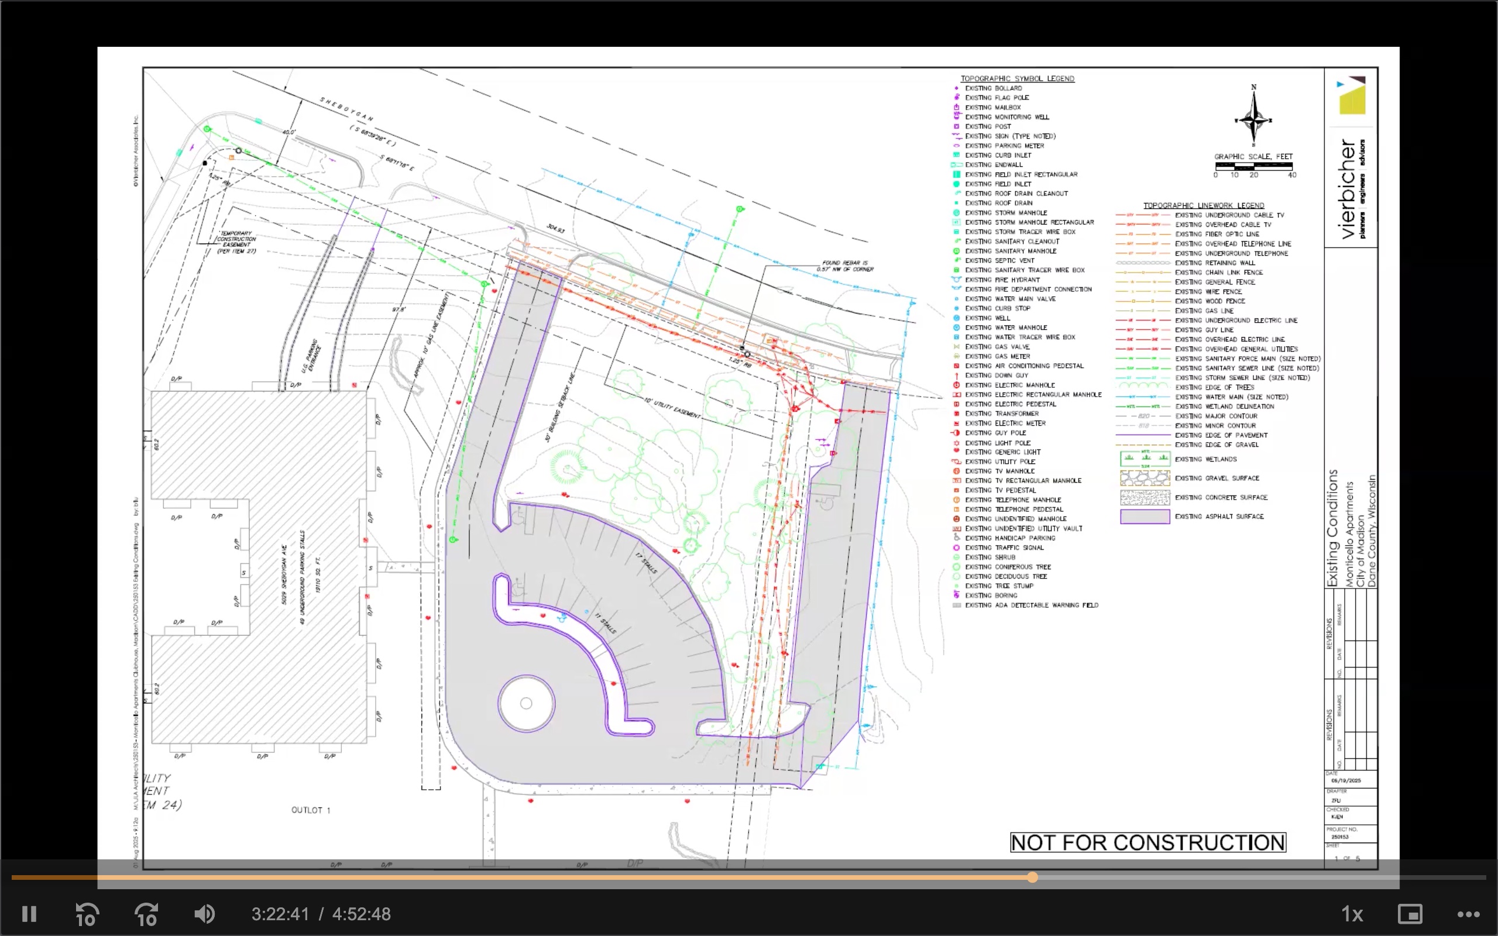
Task: Skip back 10 seconds
Action: (x=87, y=914)
